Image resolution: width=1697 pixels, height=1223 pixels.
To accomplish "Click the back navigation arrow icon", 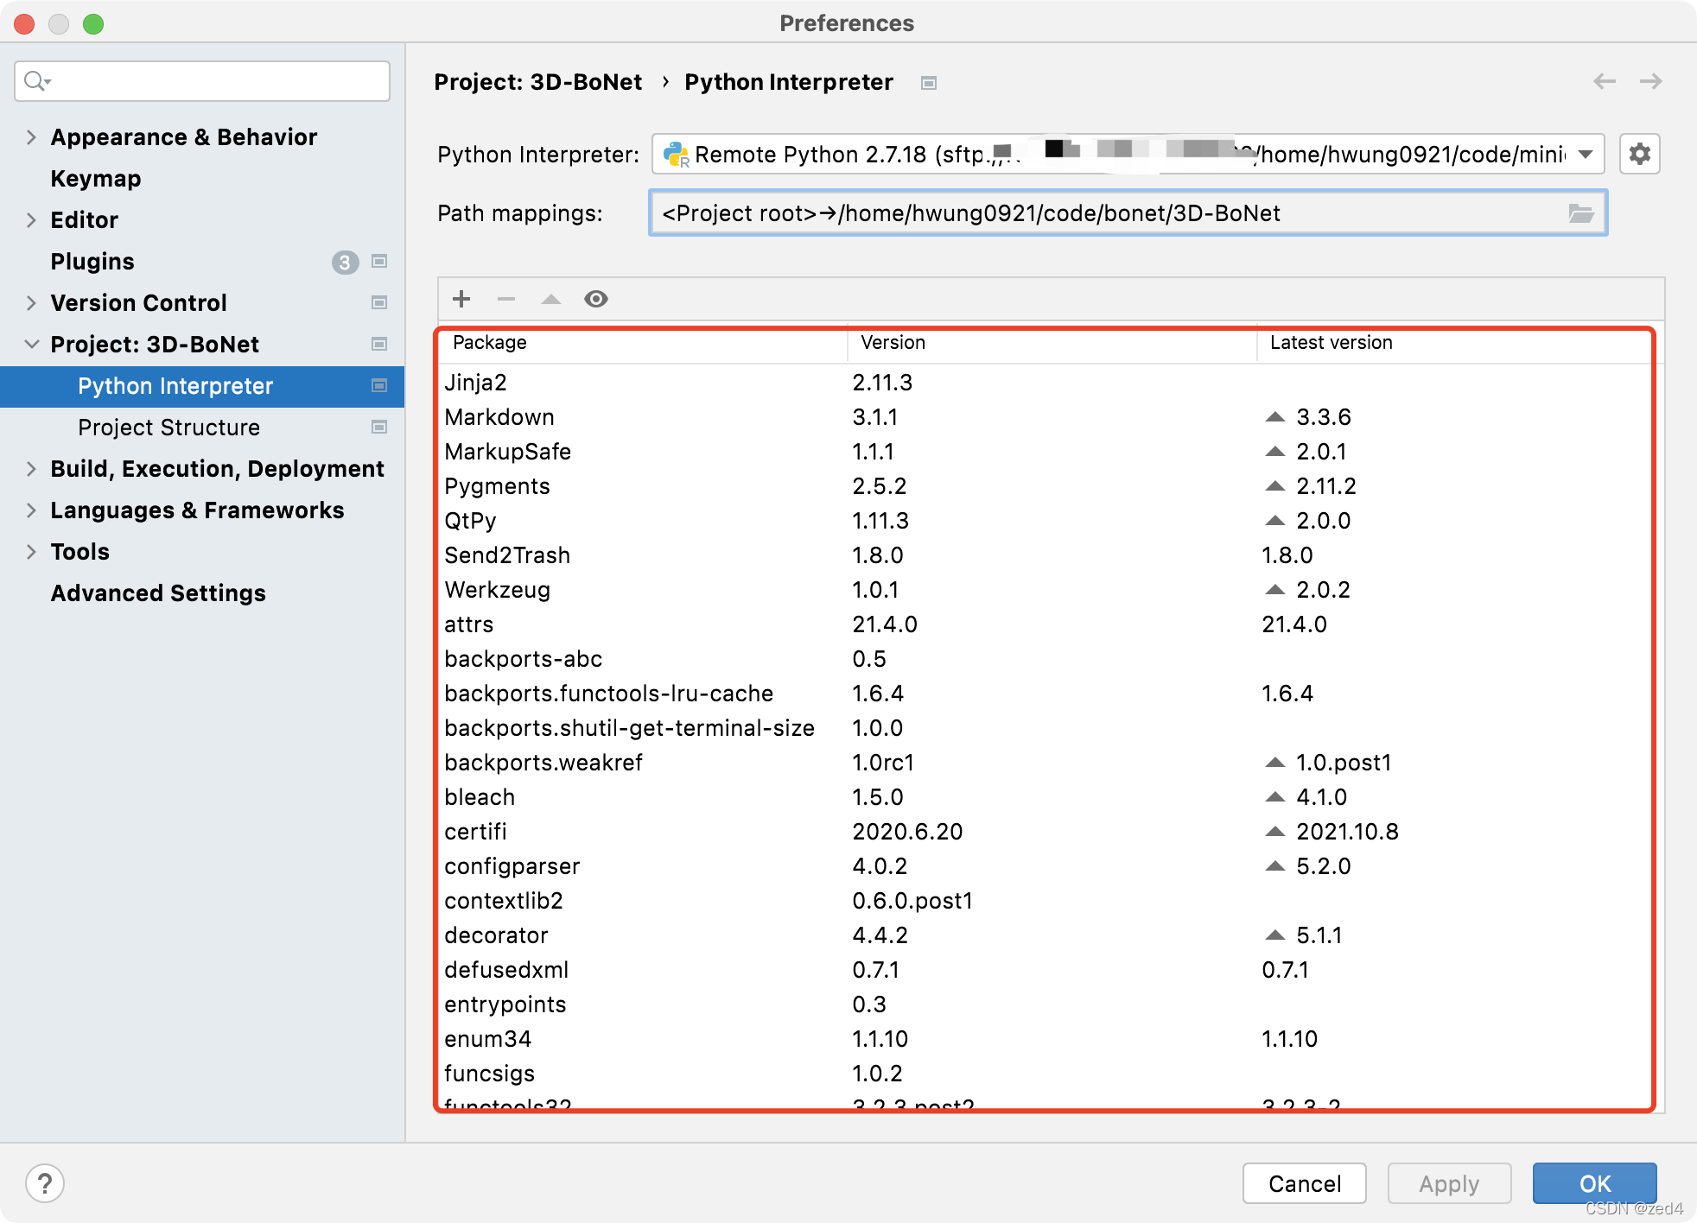I will (1605, 82).
